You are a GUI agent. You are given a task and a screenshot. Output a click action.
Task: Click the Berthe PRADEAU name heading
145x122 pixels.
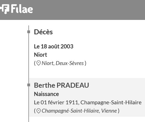tap(61, 85)
